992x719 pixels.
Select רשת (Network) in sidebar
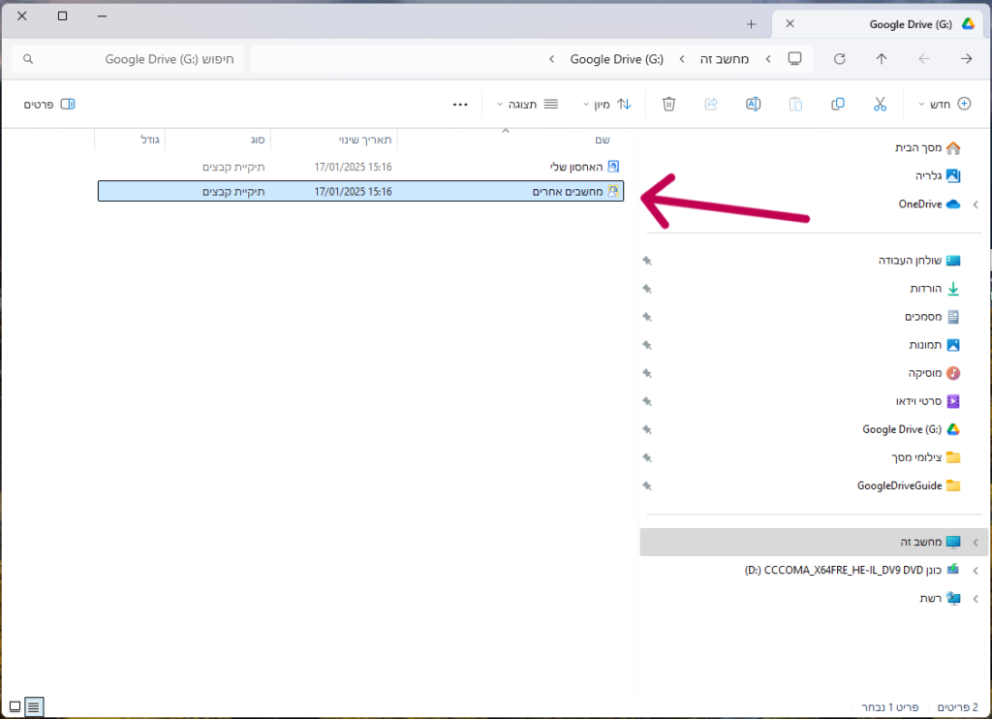click(940, 598)
